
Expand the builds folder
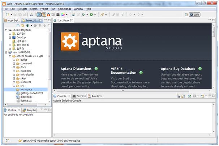tap(14, 60)
